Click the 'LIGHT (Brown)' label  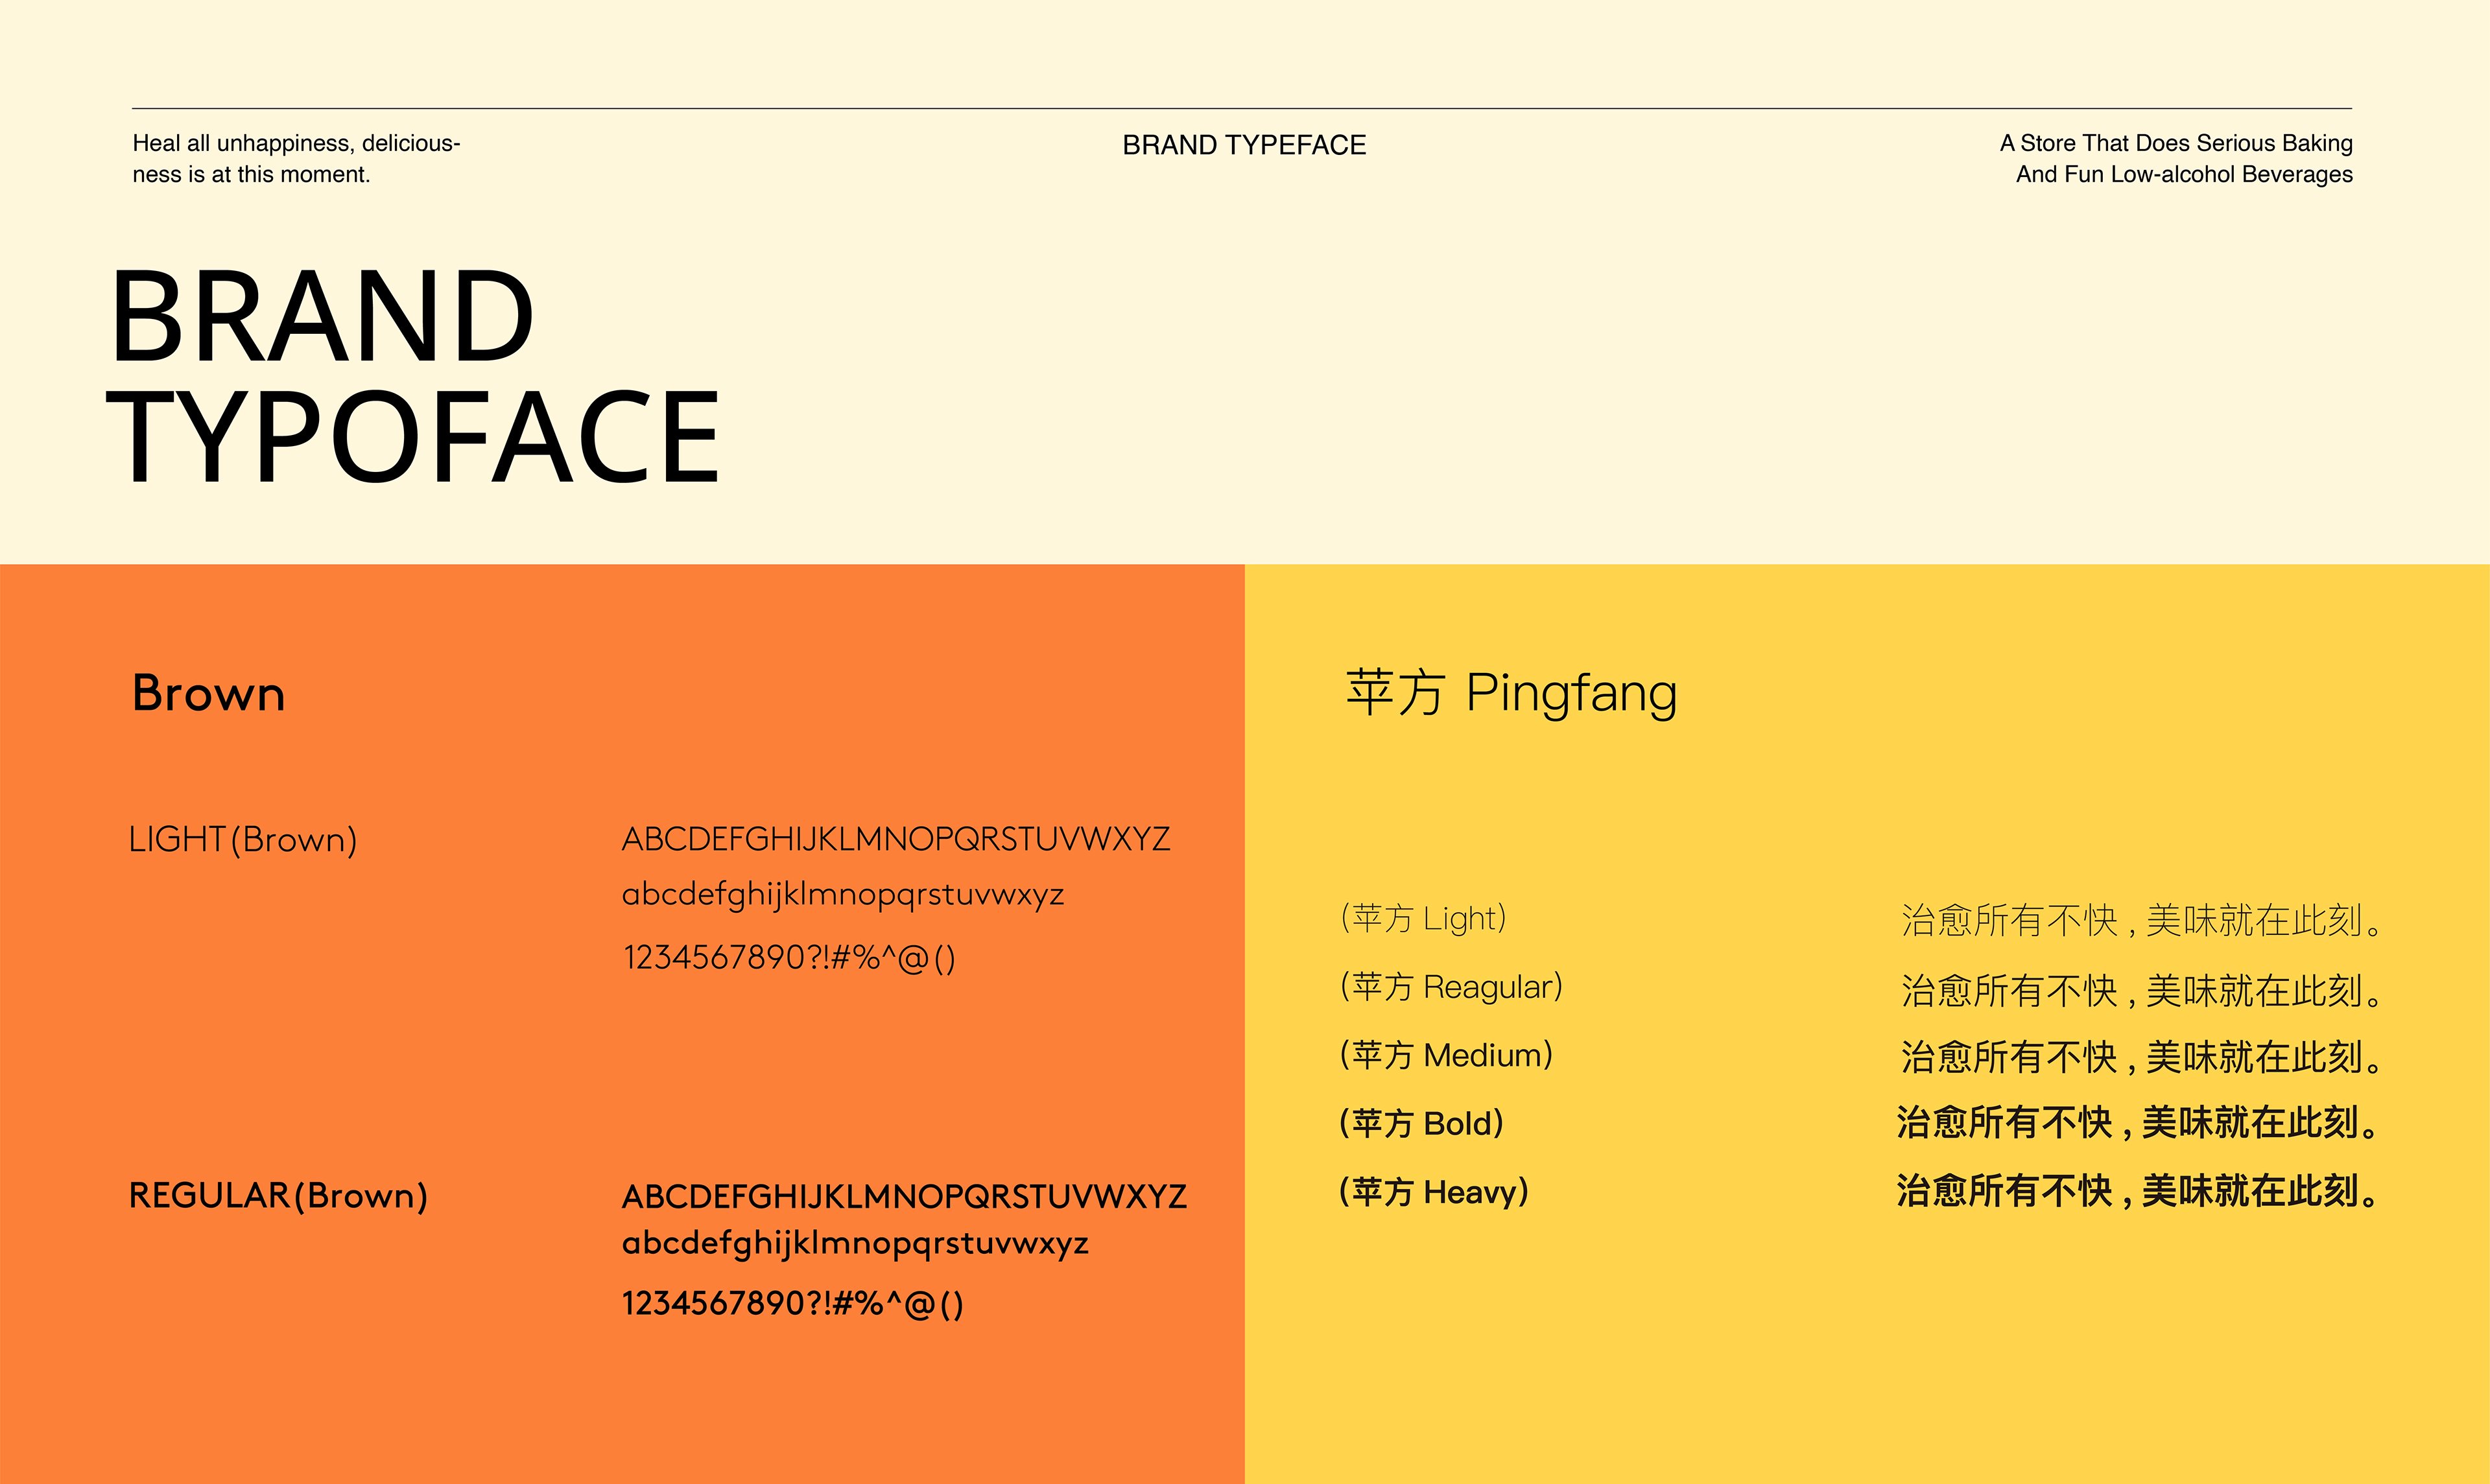pos(243,839)
